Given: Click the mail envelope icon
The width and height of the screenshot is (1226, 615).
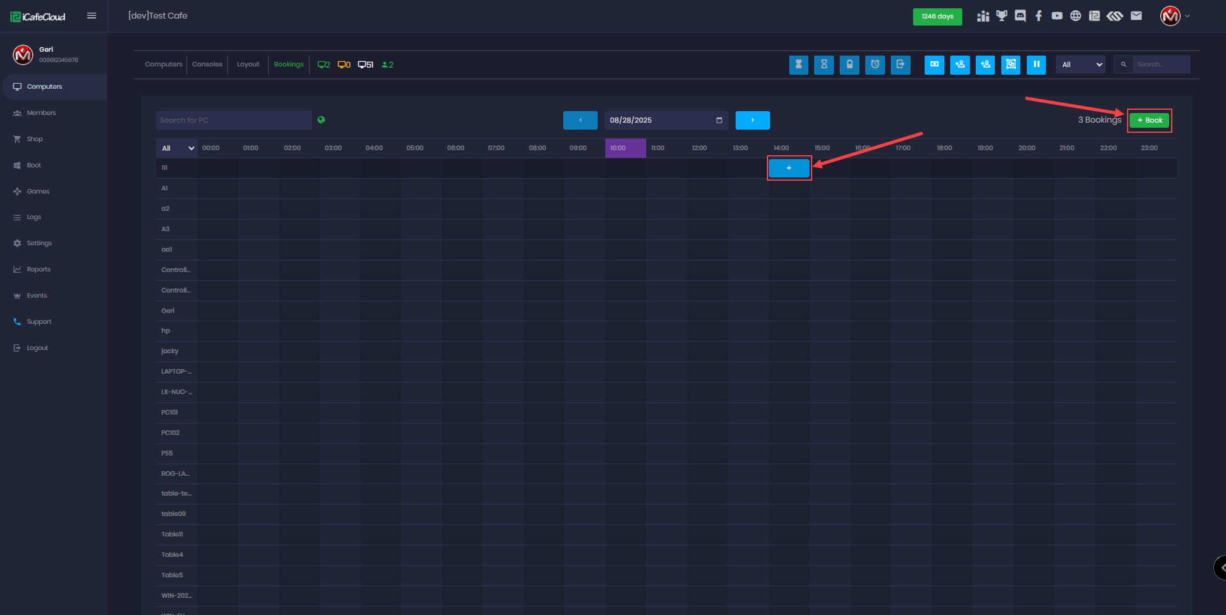Looking at the screenshot, I should [x=1136, y=16].
